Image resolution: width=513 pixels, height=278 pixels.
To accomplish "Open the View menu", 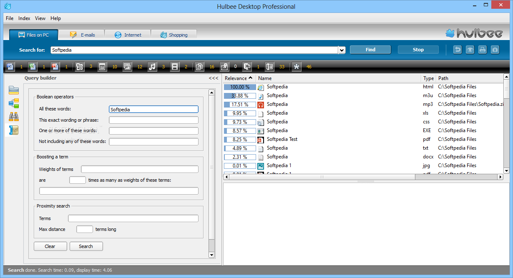I will [x=40, y=18].
